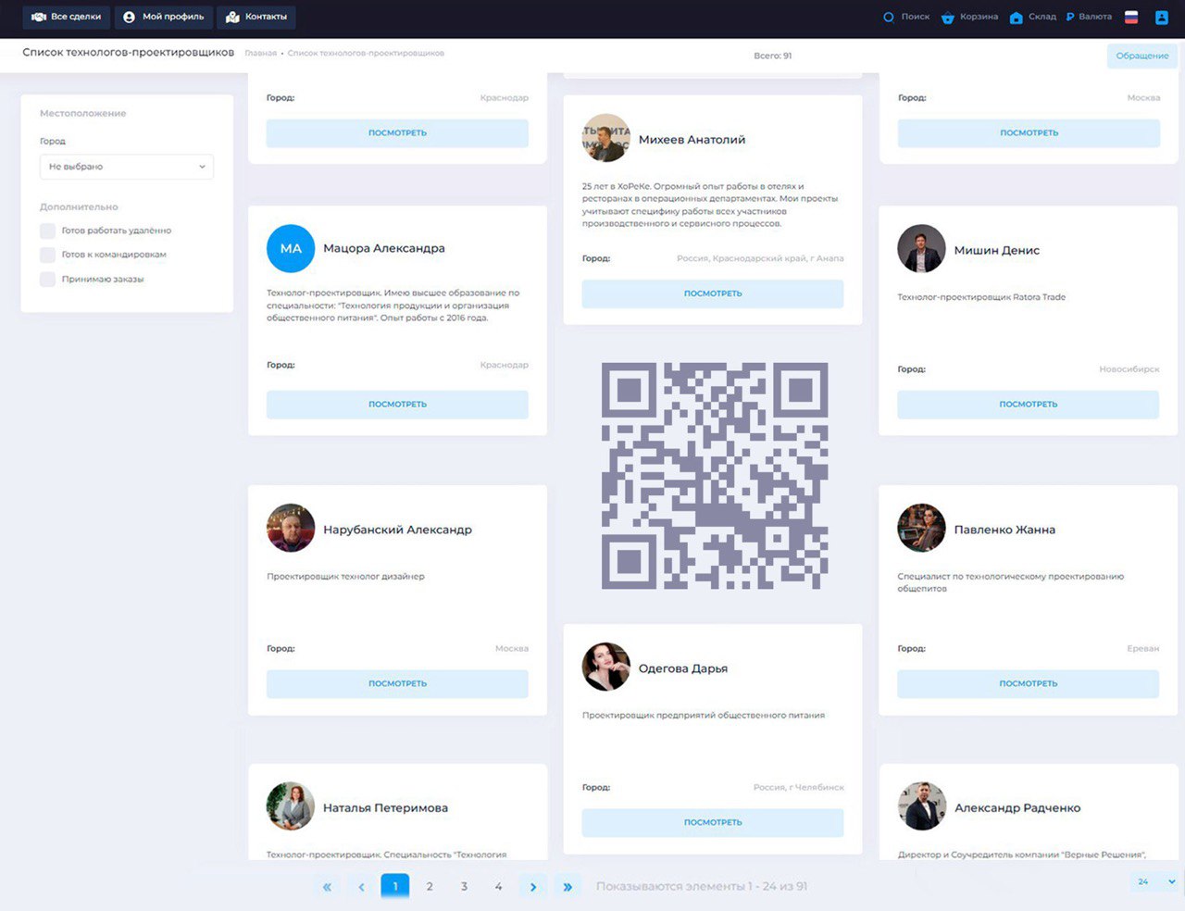This screenshot has height=911, width=1185.
Task: Click the currency (Валюта) ruble icon
Action: pyautogui.click(x=1070, y=17)
